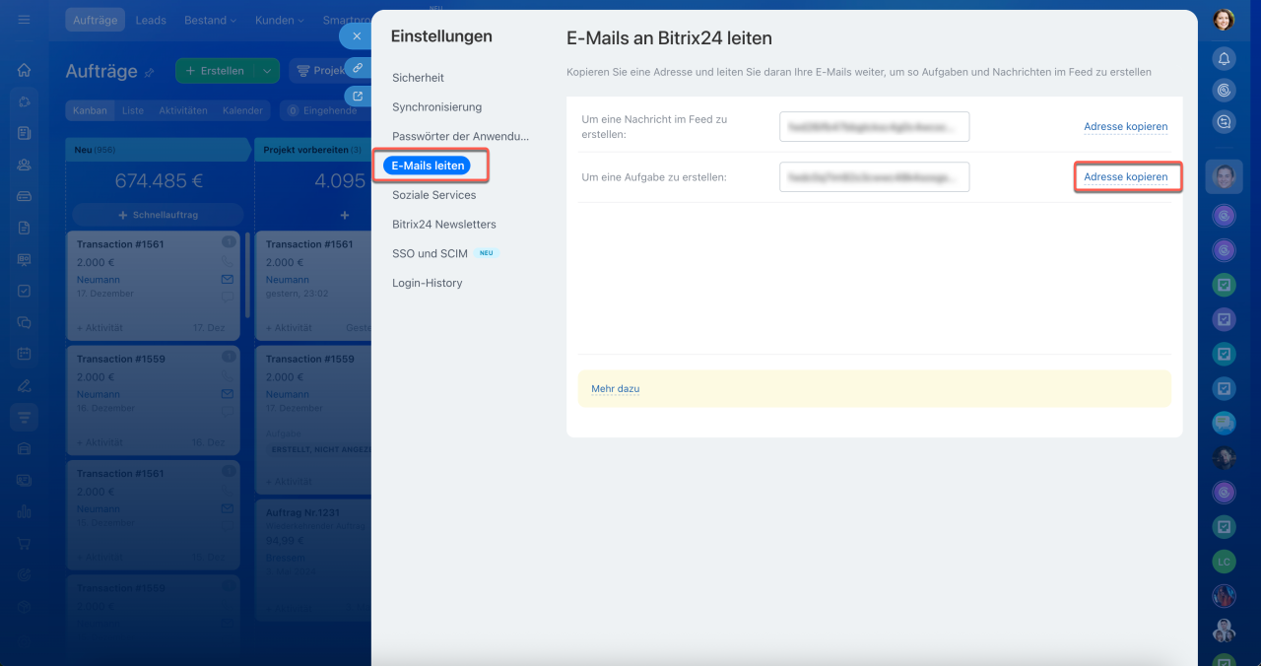
Task: Open Bitrix24 Newsletters section
Action: click(444, 225)
